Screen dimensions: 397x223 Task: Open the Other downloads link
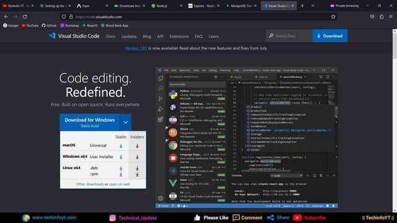pos(89,184)
